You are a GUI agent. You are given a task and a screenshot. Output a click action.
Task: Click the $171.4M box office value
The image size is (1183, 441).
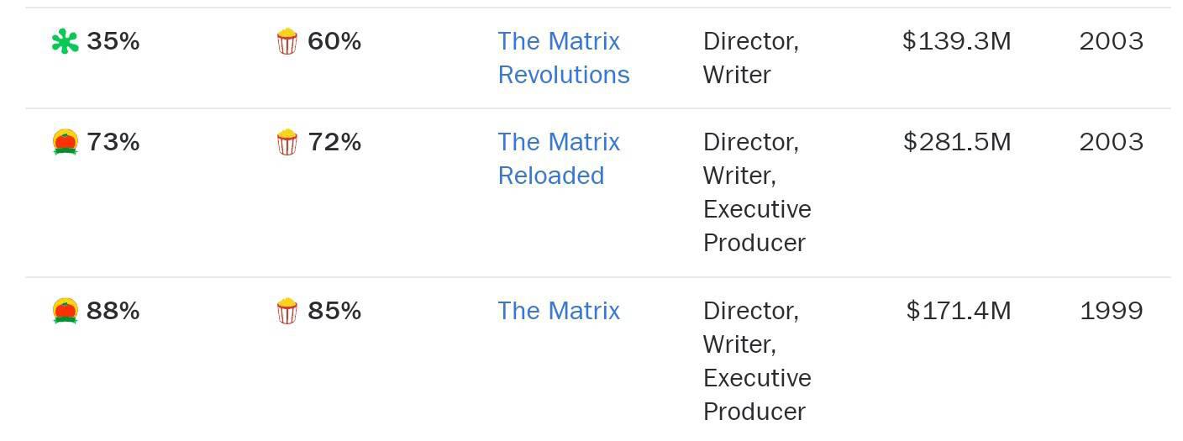point(959,311)
